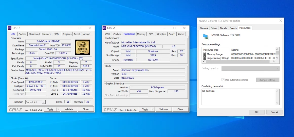Click Validate in the CPU window
Screen dimensions: 294x137
[69, 109]
